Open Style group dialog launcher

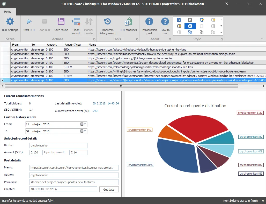point(222,39)
